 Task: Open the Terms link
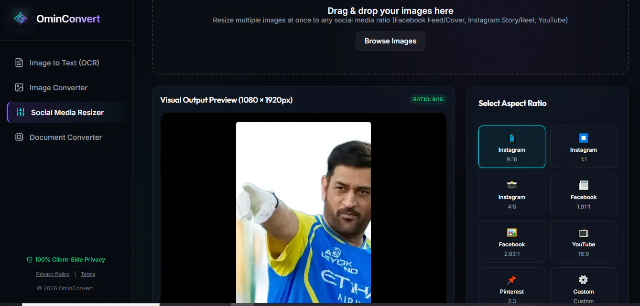coord(88,274)
